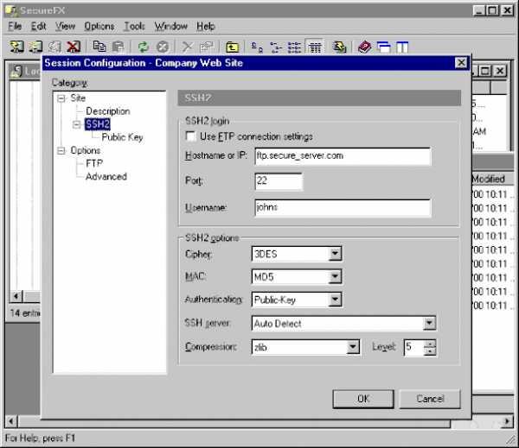Image resolution: width=519 pixels, height=448 pixels.
Task: Switch to Details view
Action: coord(315,47)
